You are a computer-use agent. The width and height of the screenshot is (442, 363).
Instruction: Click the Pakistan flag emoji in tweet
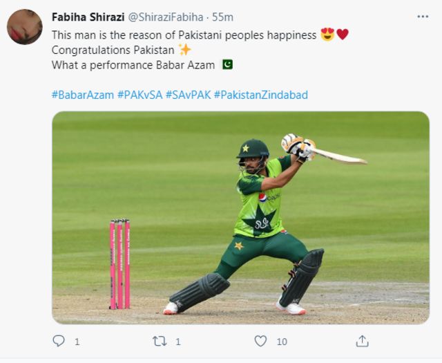point(227,64)
